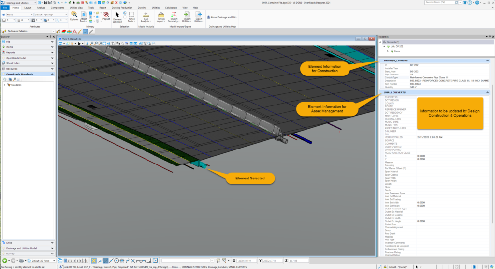Collapse the SMALL CULVERTS properties group
495x269 pixels.
pos(487,92)
